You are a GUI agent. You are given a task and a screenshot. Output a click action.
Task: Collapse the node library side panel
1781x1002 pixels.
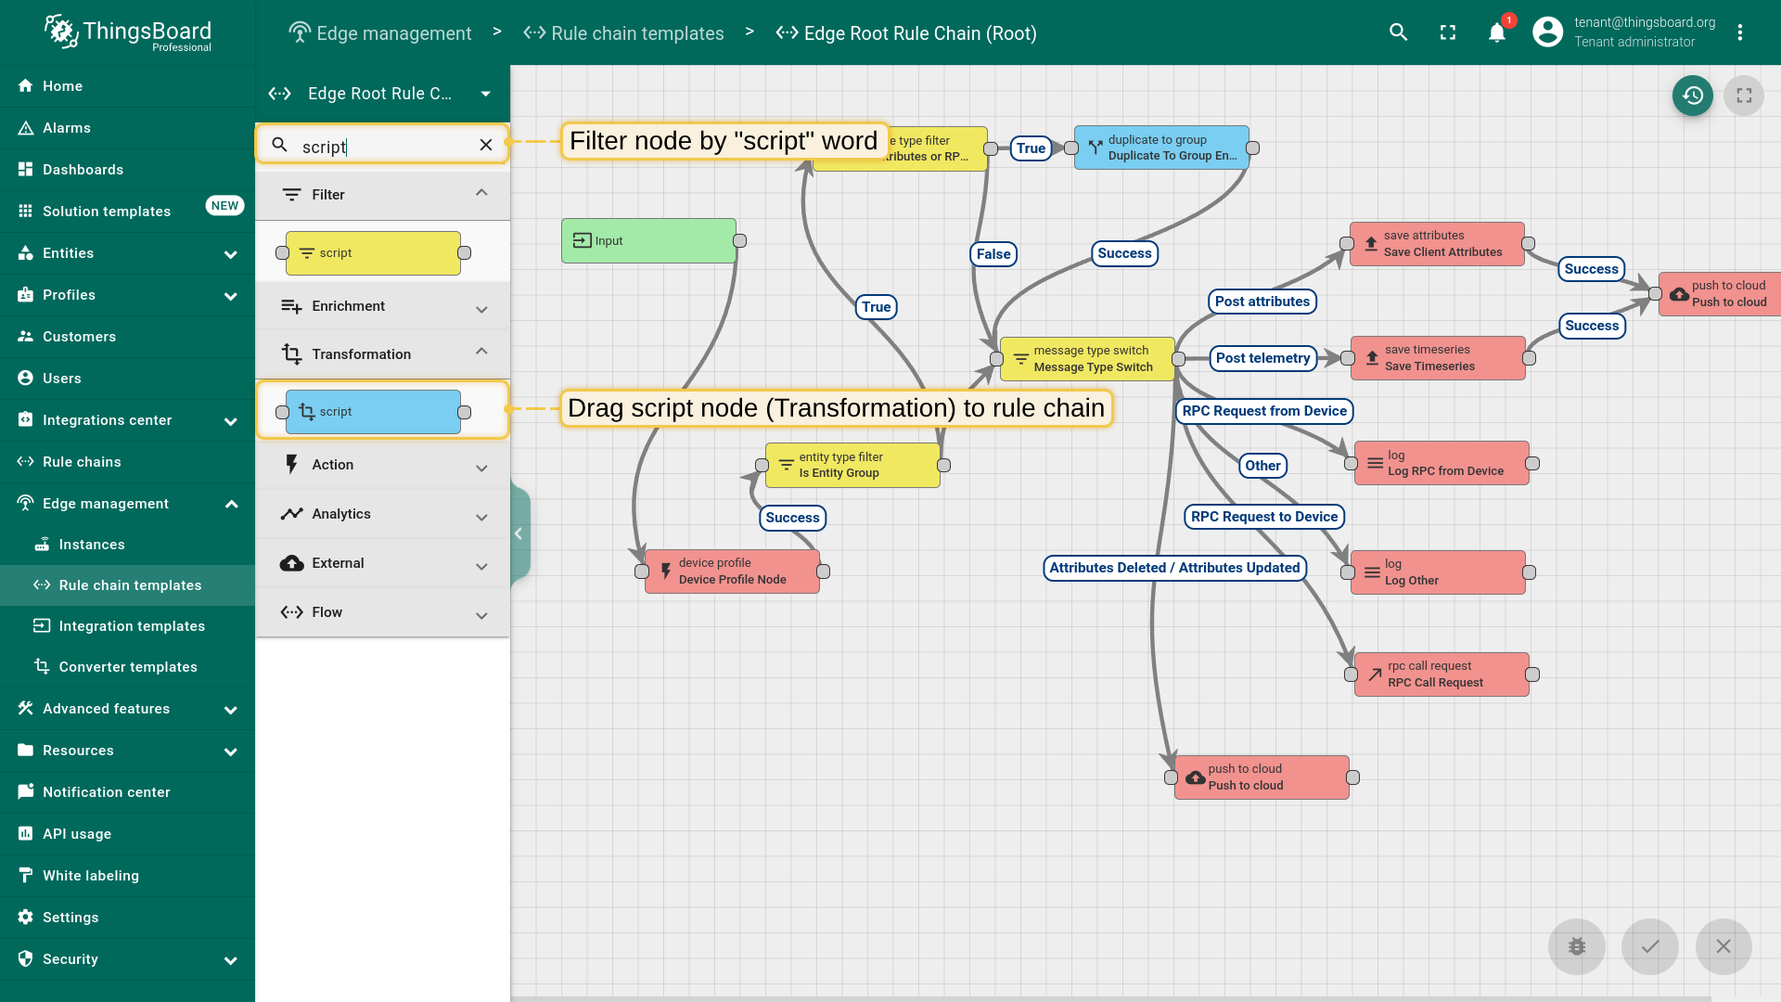(519, 533)
